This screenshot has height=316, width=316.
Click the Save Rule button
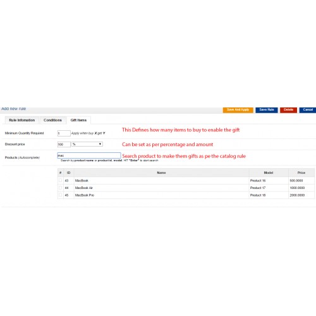coord(267,110)
